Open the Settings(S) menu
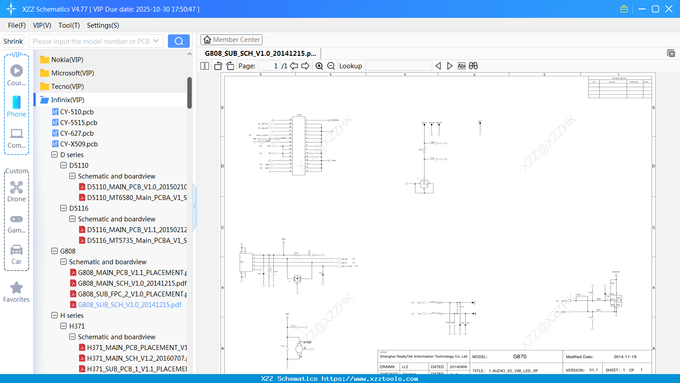This screenshot has width=680, height=383. [x=103, y=25]
